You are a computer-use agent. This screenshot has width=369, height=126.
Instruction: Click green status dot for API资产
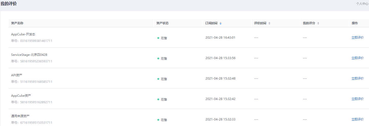pos(158,79)
